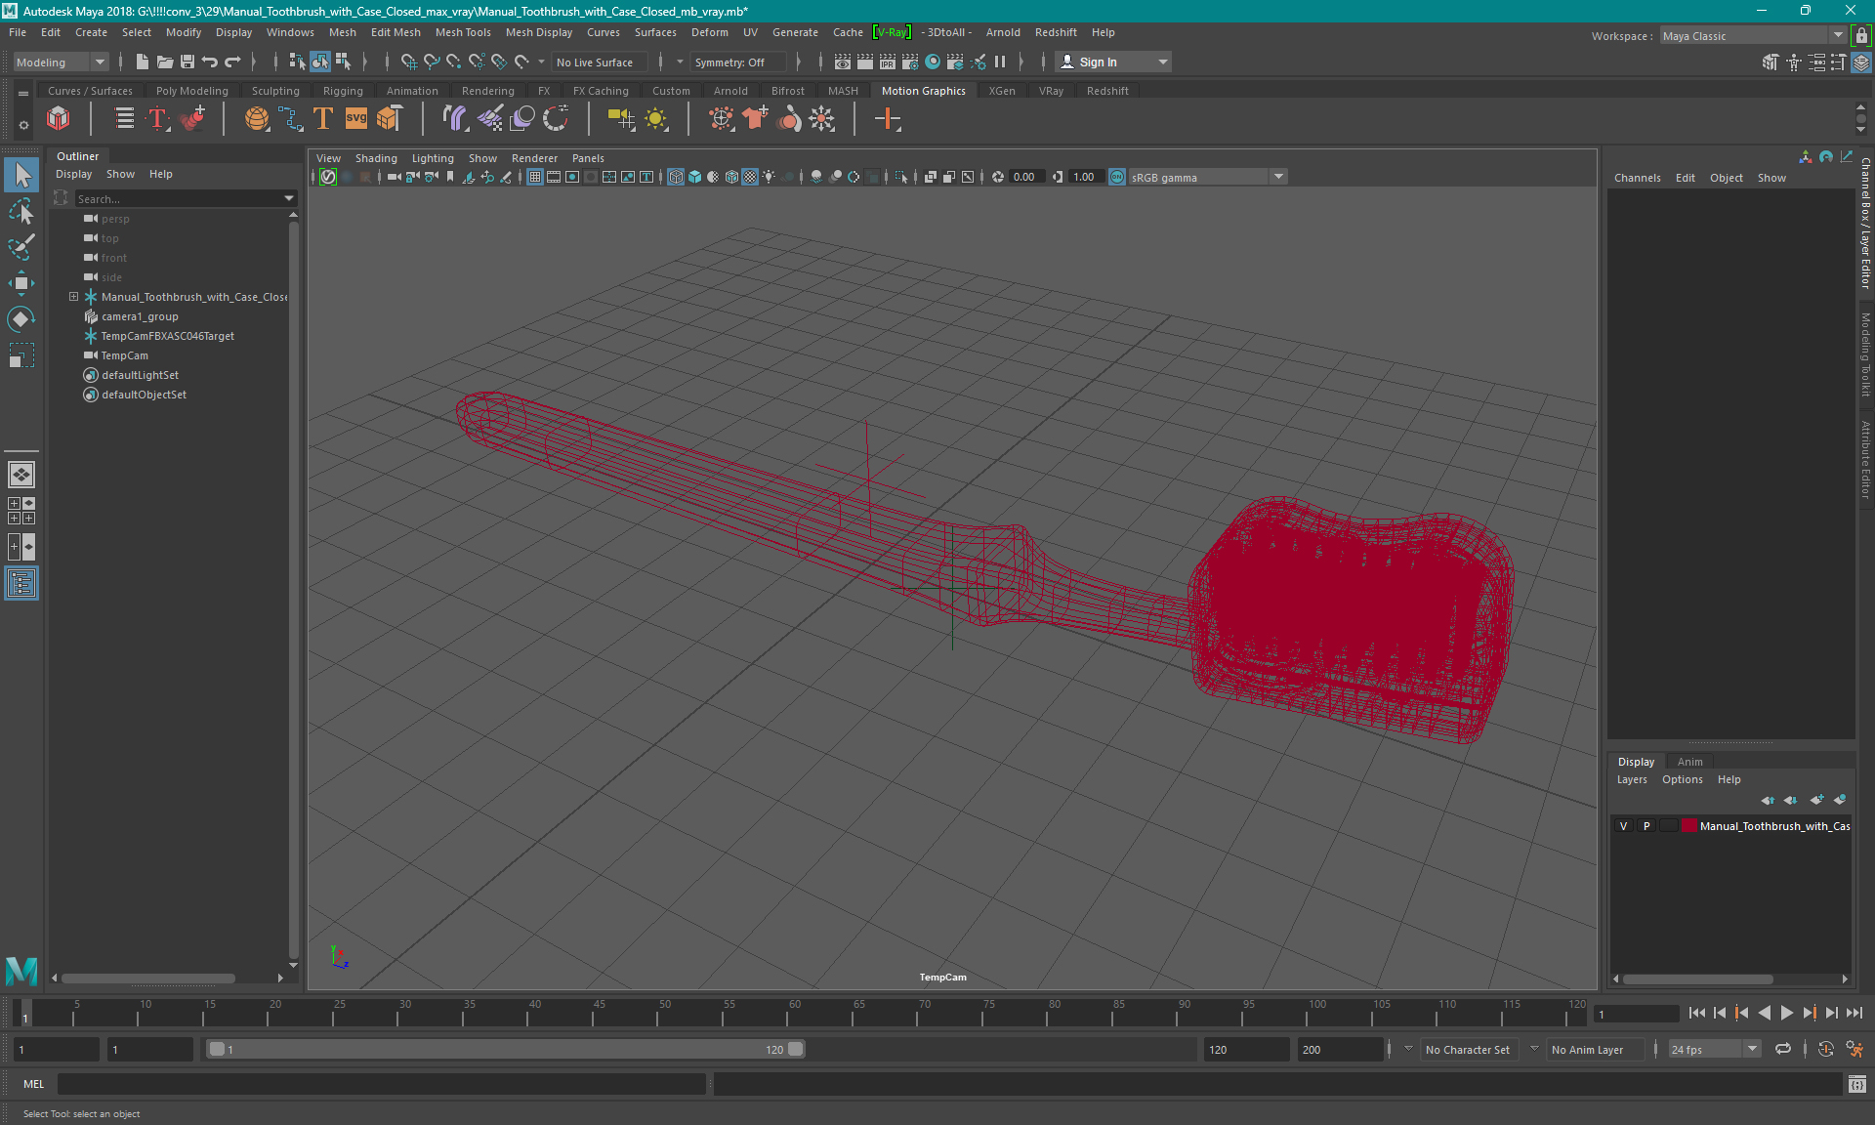
Task: Click the Redo arrow icon
Action: click(232, 62)
